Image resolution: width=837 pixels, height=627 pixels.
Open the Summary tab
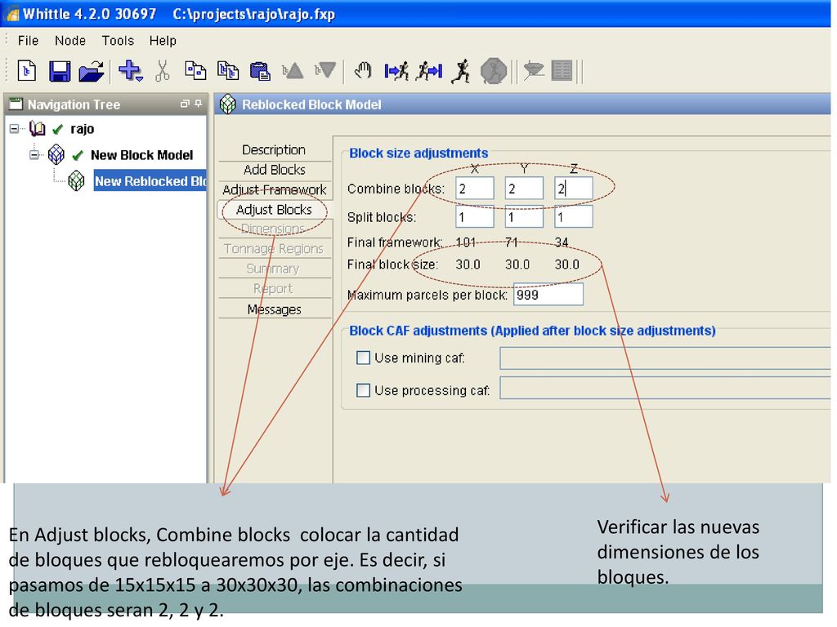[x=275, y=269]
